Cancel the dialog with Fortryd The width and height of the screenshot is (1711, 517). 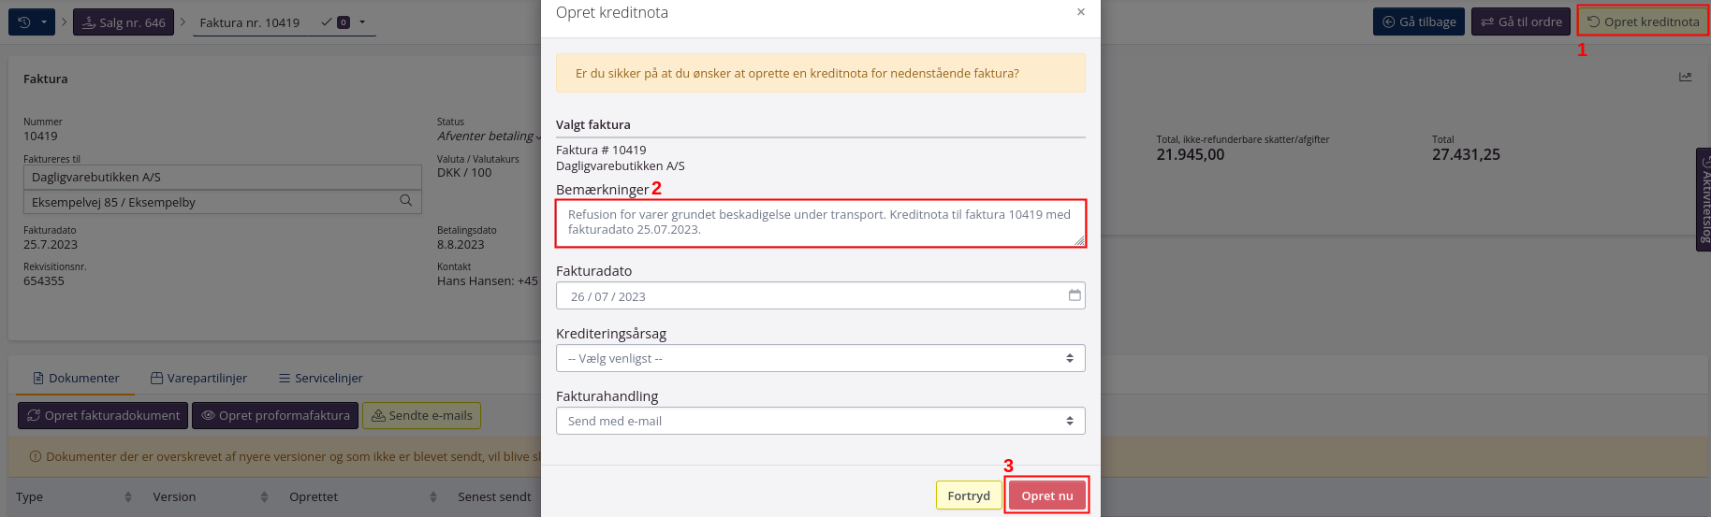[x=968, y=495]
